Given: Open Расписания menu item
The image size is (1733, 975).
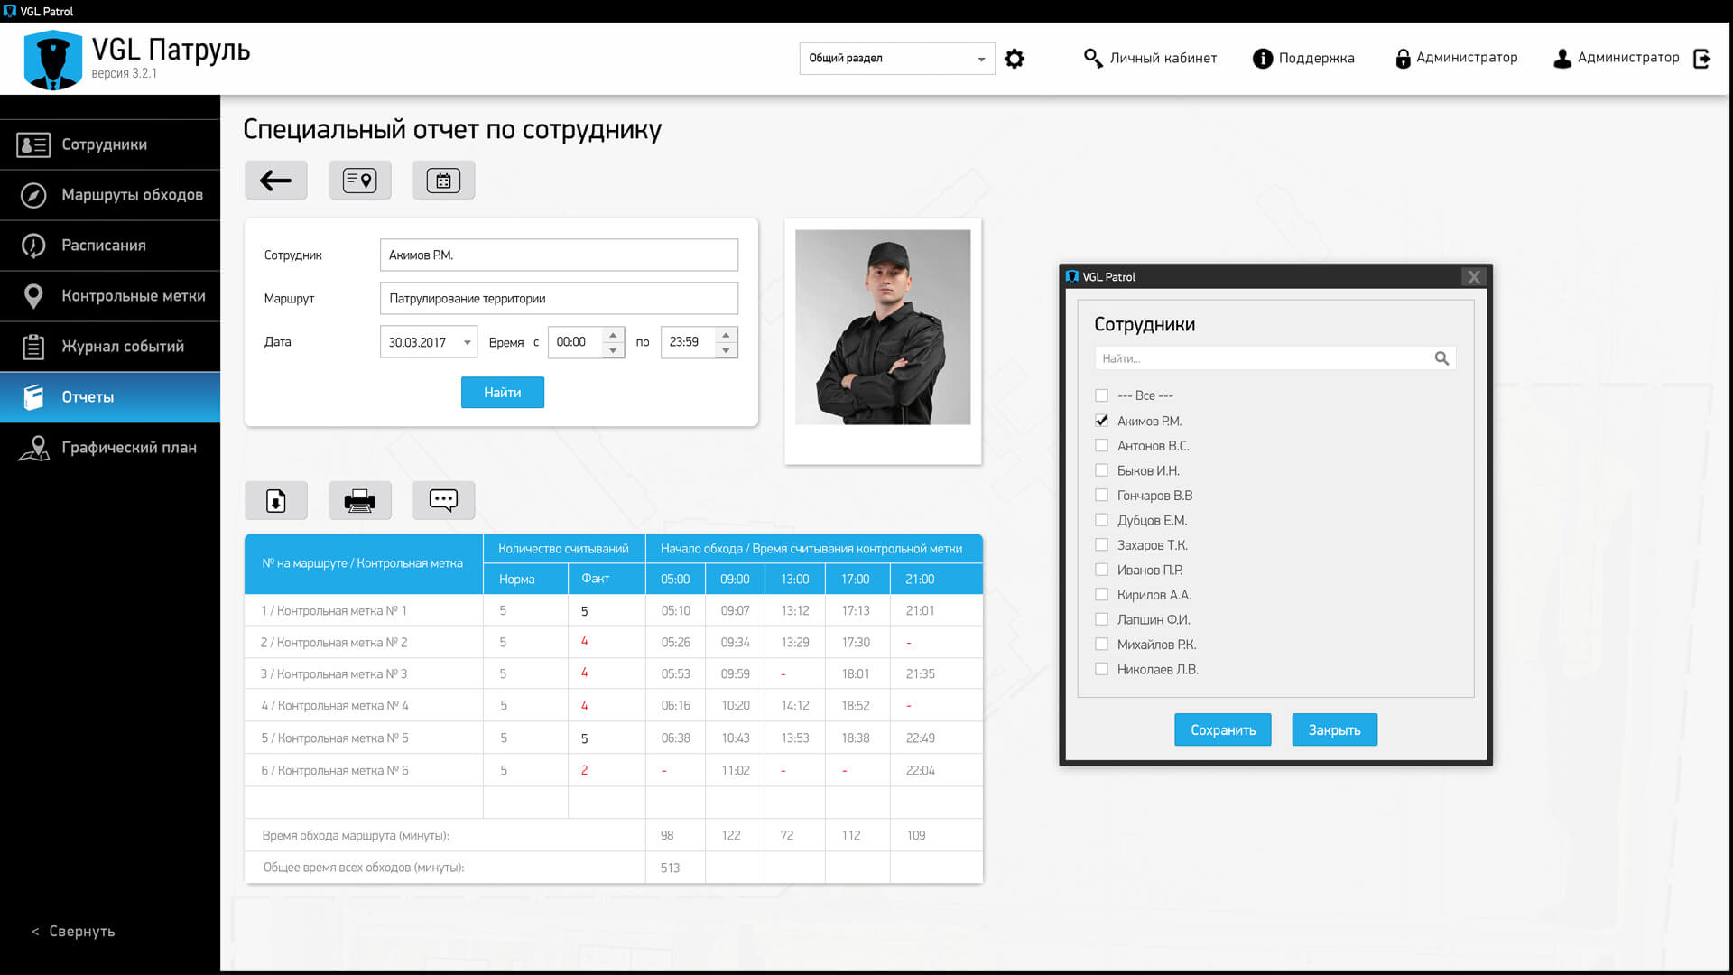Looking at the screenshot, I should coord(110,246).
